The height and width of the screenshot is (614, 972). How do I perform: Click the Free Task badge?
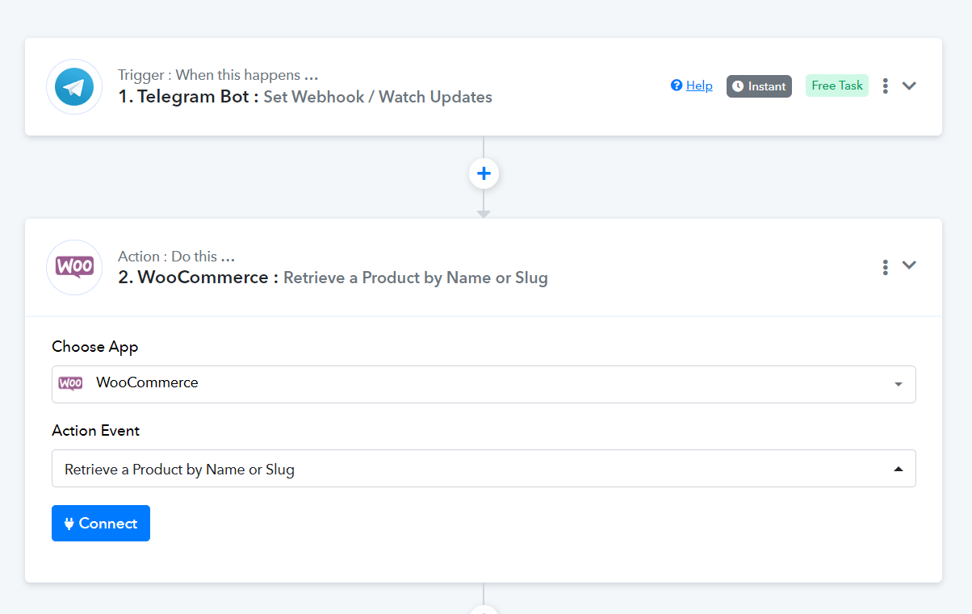(x=837, y=86)
